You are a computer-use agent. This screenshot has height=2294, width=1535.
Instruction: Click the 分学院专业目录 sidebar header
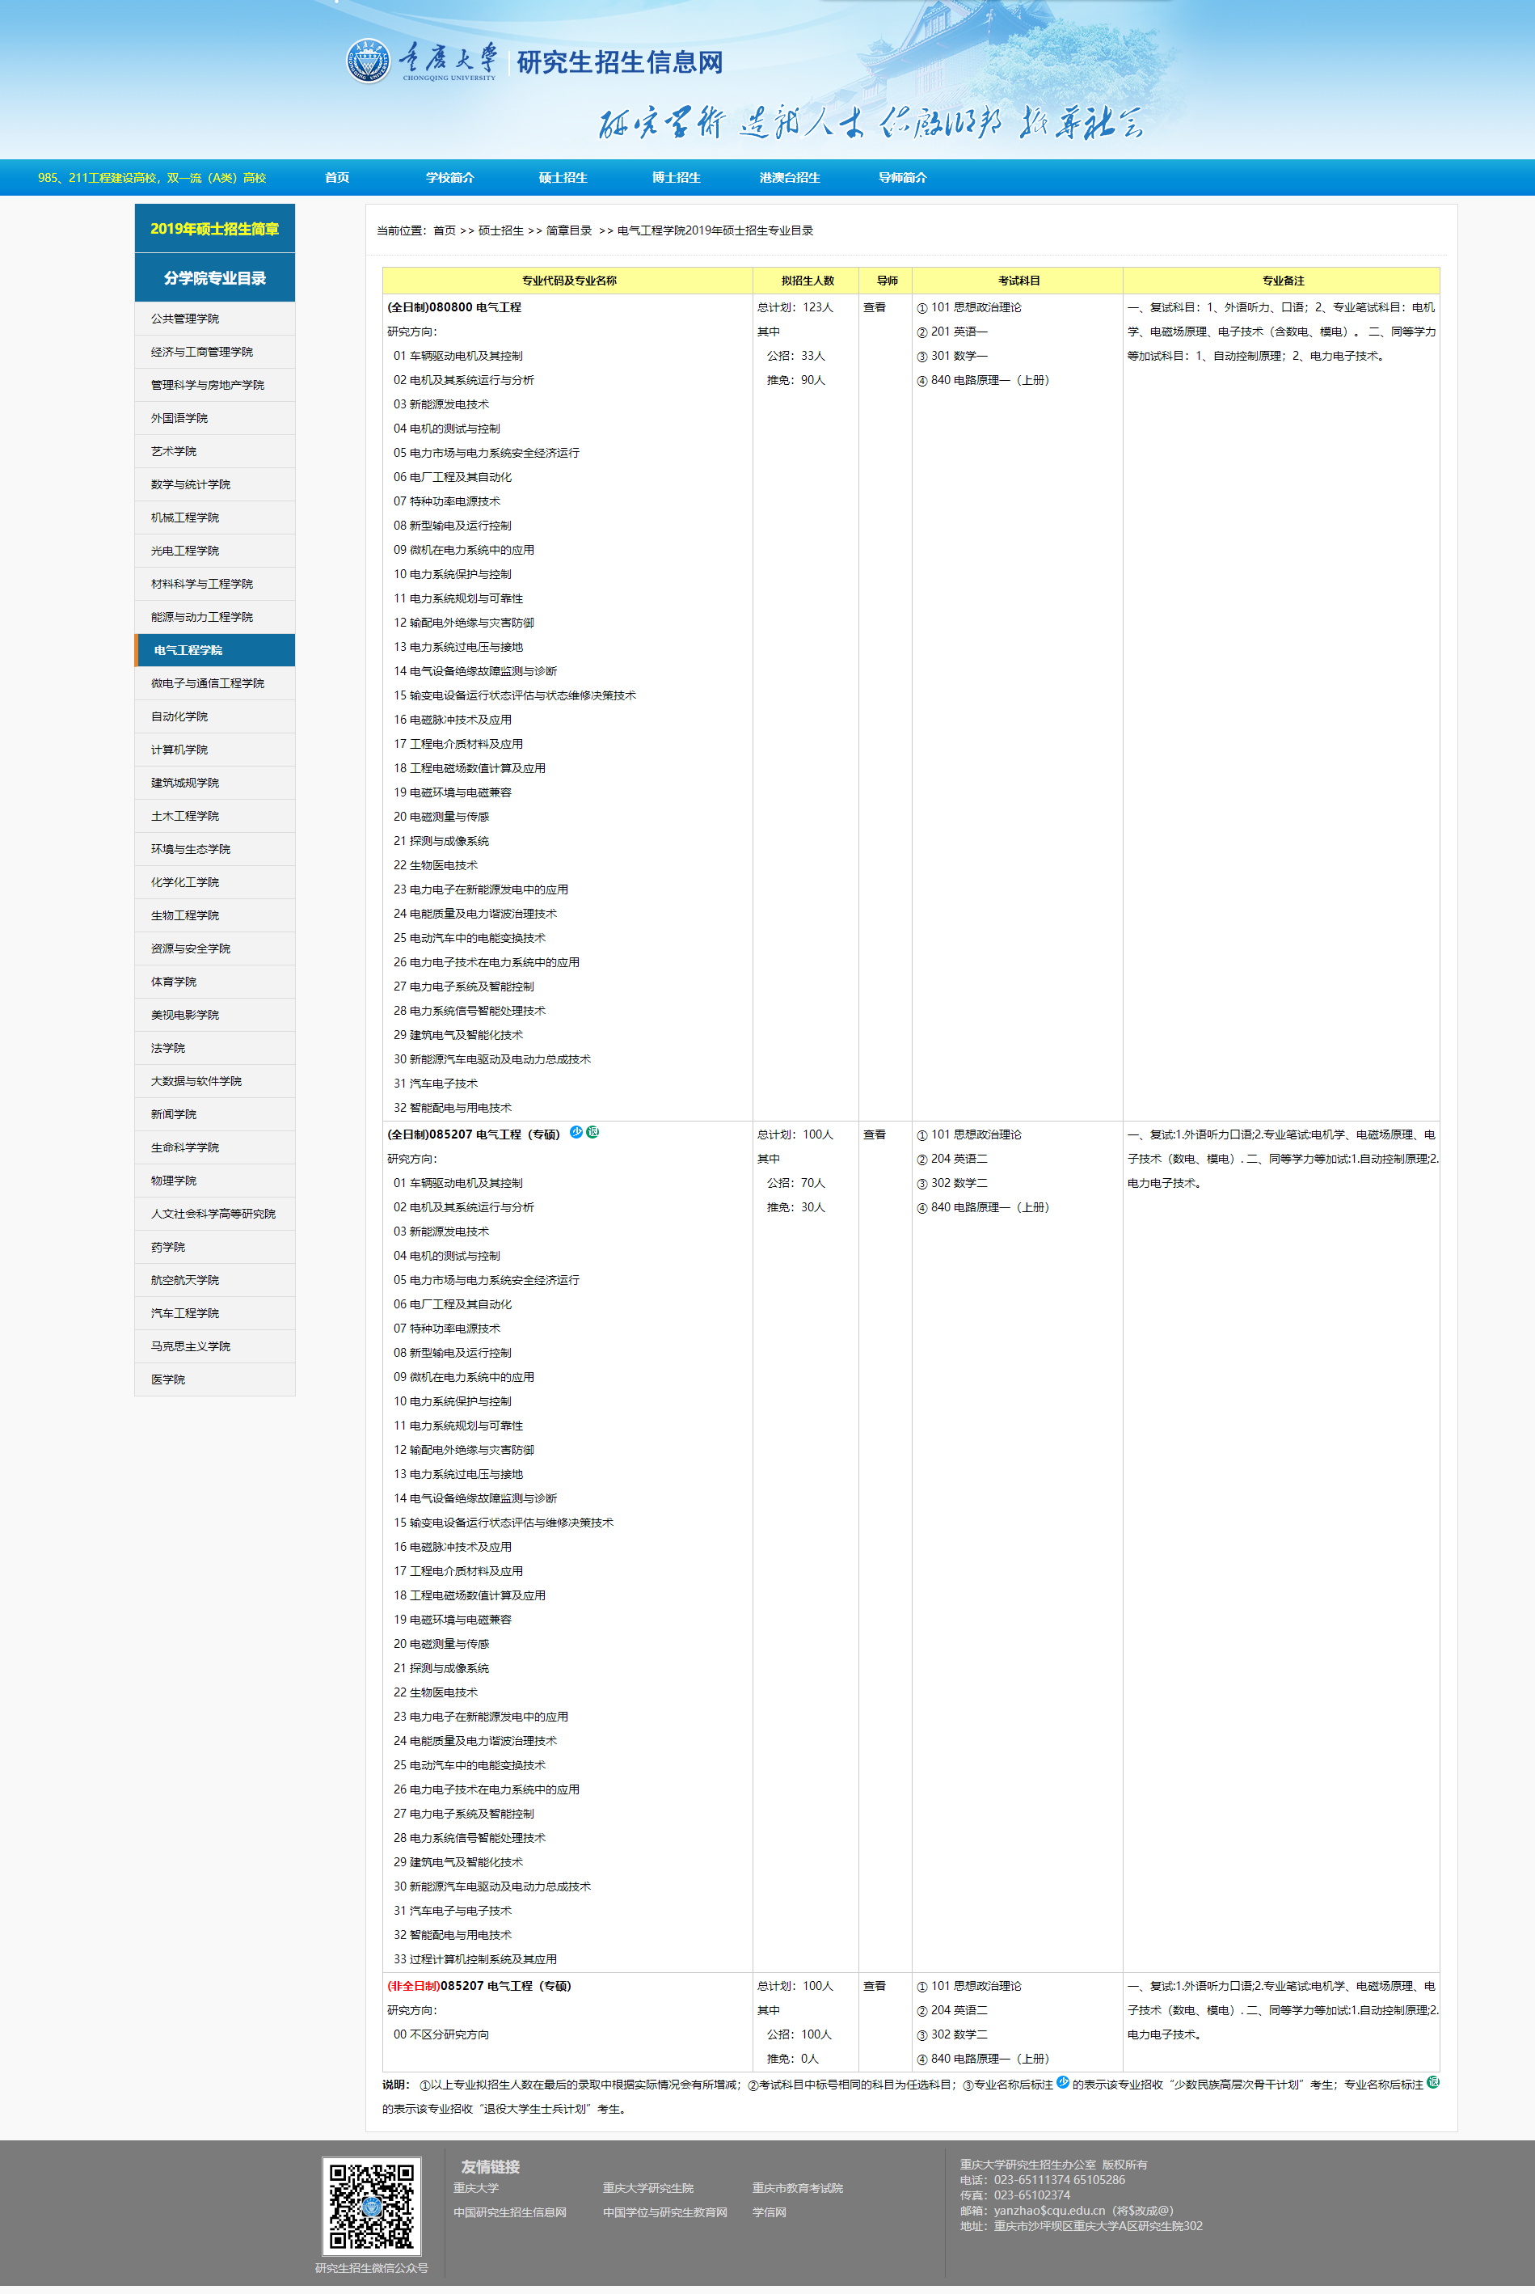(x=214, y=278)
